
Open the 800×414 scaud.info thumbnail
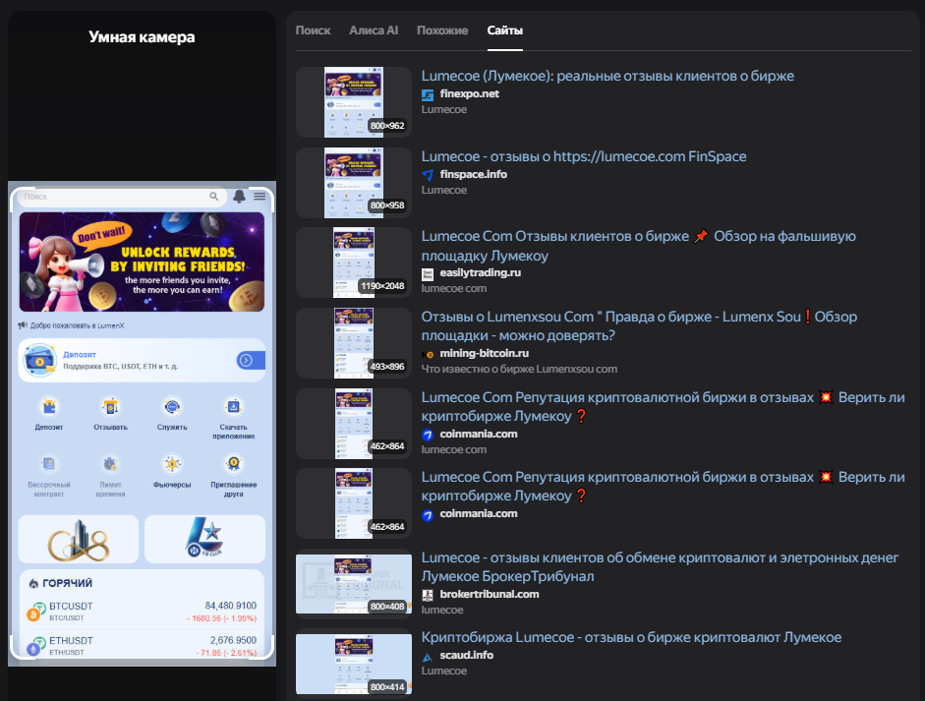(x=353, y=664)
